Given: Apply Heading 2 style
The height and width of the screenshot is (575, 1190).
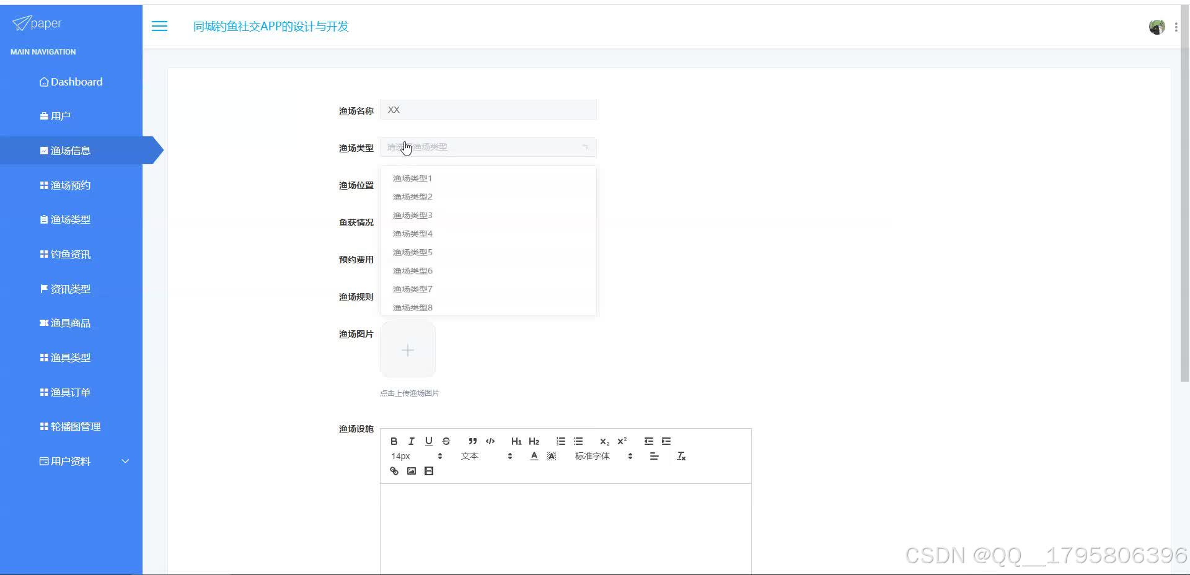Looking at the screenshot, I should 534,441.
